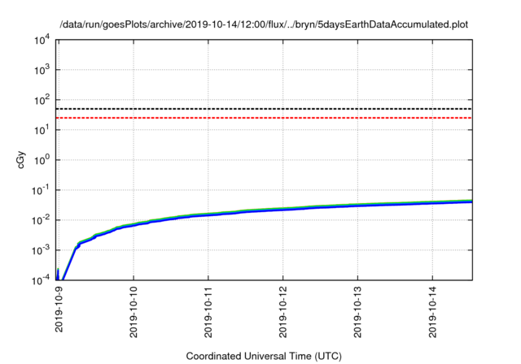Click the black dashed threshold line

click(x=264, y=109)
